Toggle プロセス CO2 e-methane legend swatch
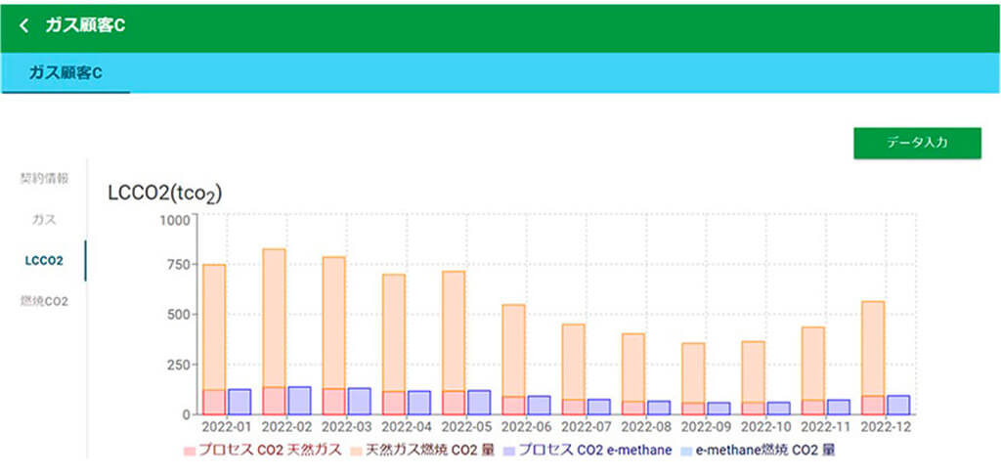 tap(509, 451)
